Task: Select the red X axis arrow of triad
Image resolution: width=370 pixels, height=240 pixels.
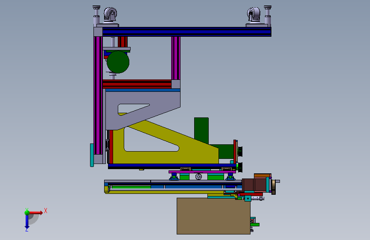Action: click(x=36, y=213)
